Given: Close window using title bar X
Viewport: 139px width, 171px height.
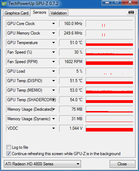Looking at the screenshot, I should tap(130, 2).
